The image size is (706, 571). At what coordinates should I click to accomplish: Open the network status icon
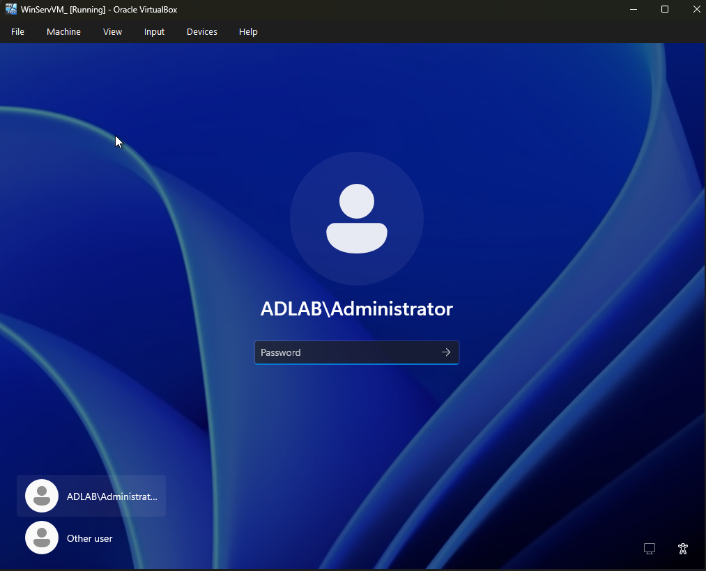click(x=650, y=549)
